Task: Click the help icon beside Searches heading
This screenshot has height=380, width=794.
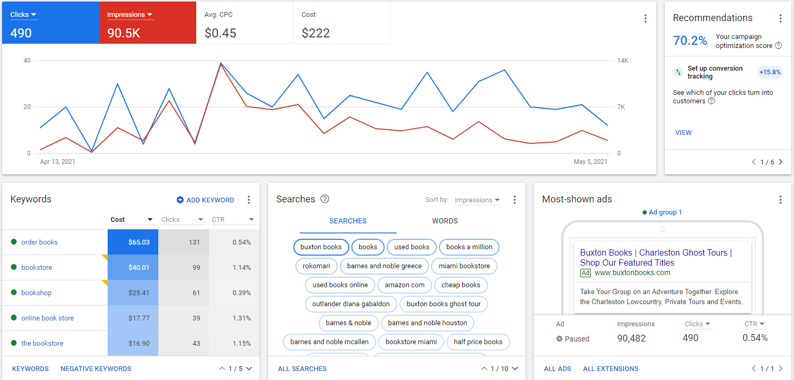Action: tap(325, 199)
